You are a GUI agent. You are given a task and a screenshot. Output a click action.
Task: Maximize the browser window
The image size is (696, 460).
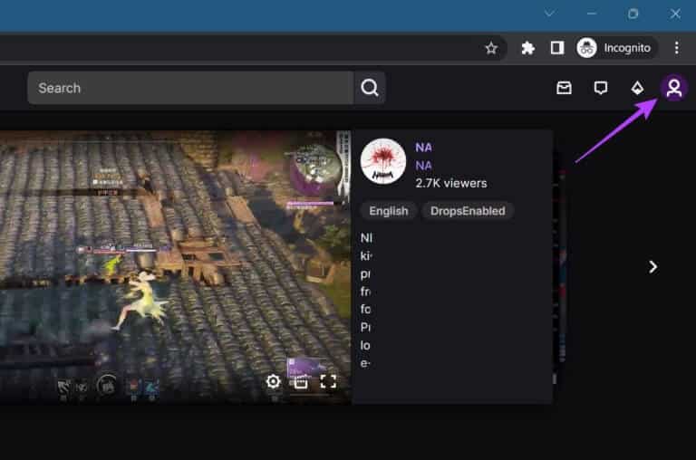pos(633,14)
